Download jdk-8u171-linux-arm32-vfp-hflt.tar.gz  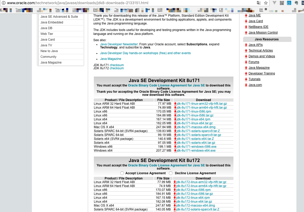(x=202, y=104)
